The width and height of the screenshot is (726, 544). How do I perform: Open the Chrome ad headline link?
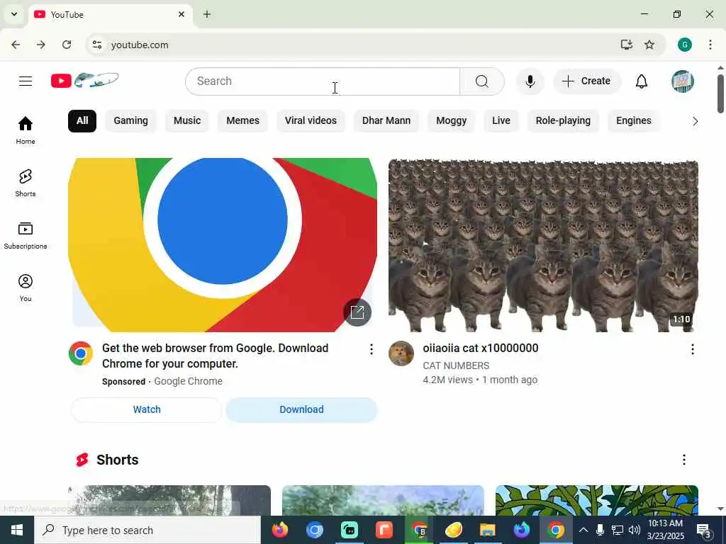tap(216, 356)
